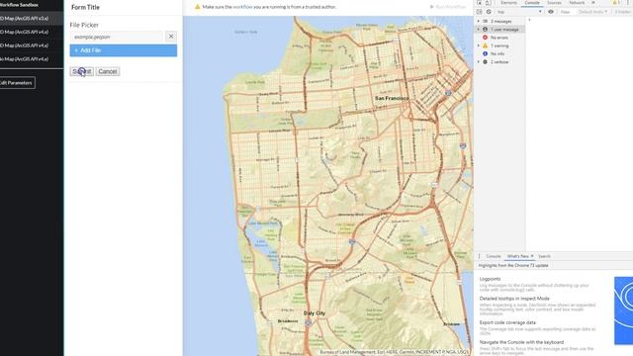The height and width of the screenshot is (356, 633).
Task: Expand the messages group in console sidebar
Action: click(x=479, y=21)
